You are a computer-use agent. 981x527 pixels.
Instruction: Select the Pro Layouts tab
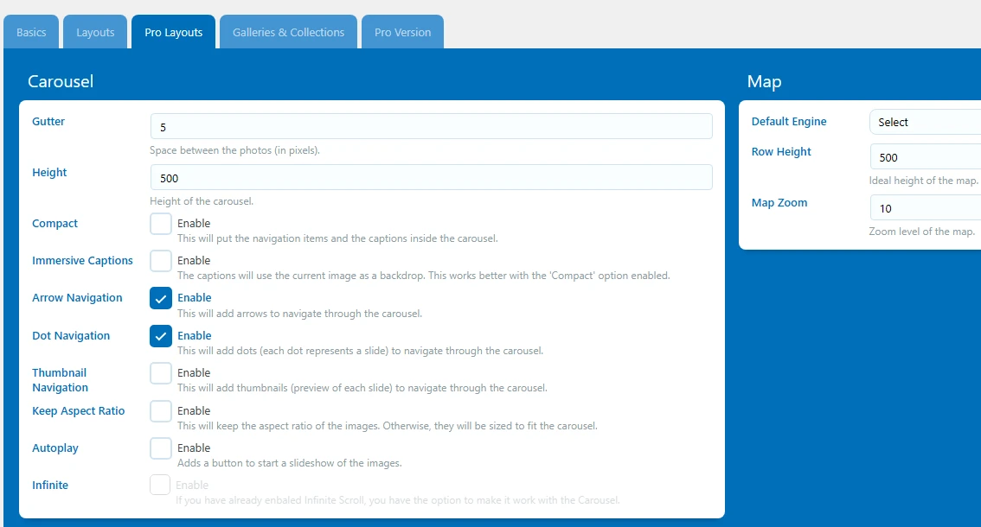tap(173, 33)
